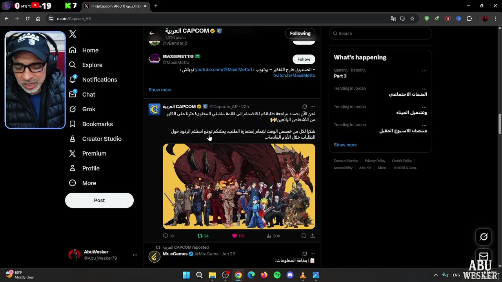Image resolution: width=502 pixels, height=282 pixels.
Task: Open Explore from the sidebar
Action: point(85,65)
